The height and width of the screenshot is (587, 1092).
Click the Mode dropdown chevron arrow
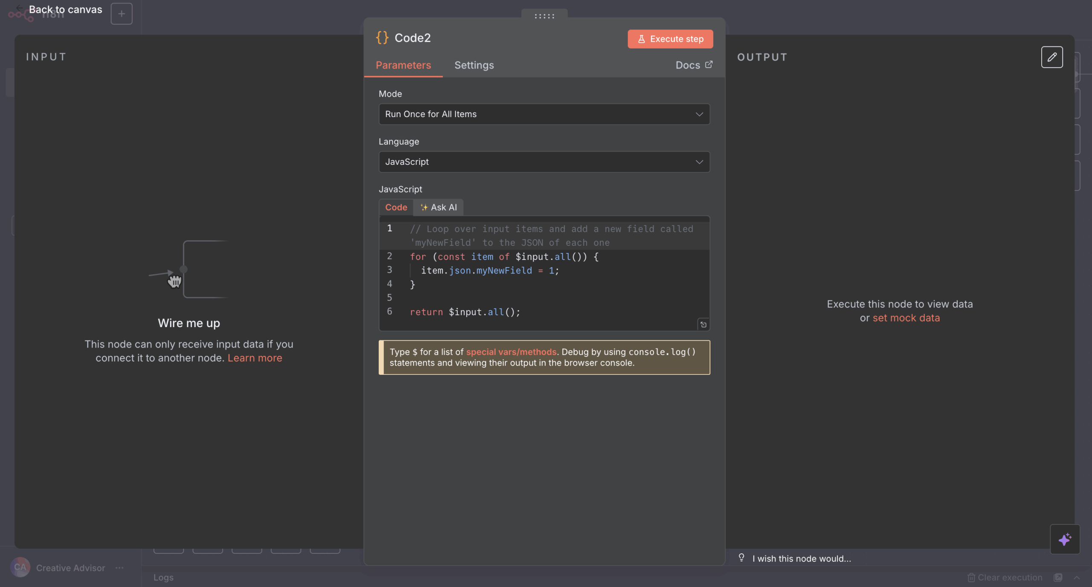(699, 114)
